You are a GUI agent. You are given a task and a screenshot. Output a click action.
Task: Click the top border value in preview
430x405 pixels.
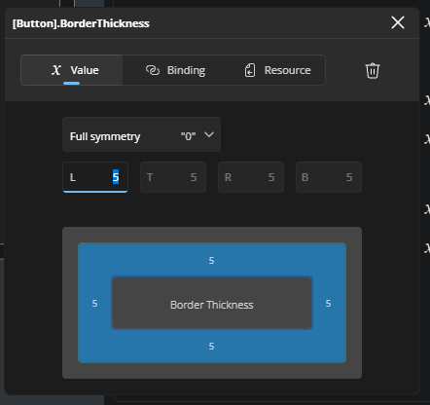[x=211, y=261]
